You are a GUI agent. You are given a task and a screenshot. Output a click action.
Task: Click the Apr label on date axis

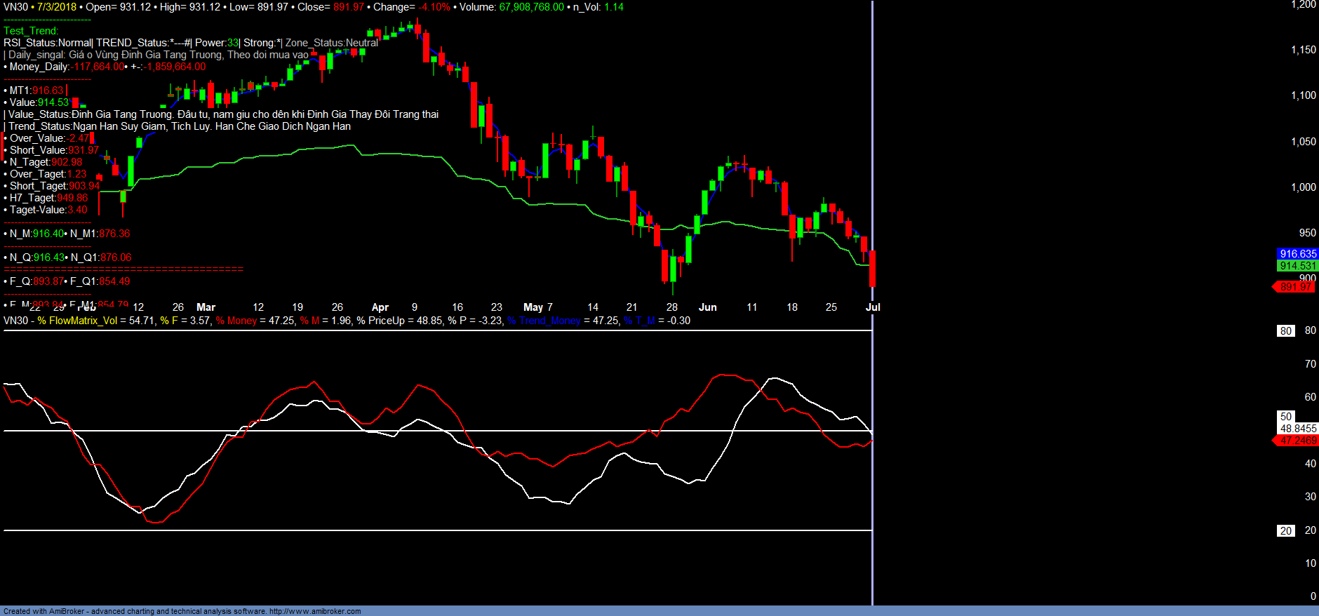coord(380,307)
